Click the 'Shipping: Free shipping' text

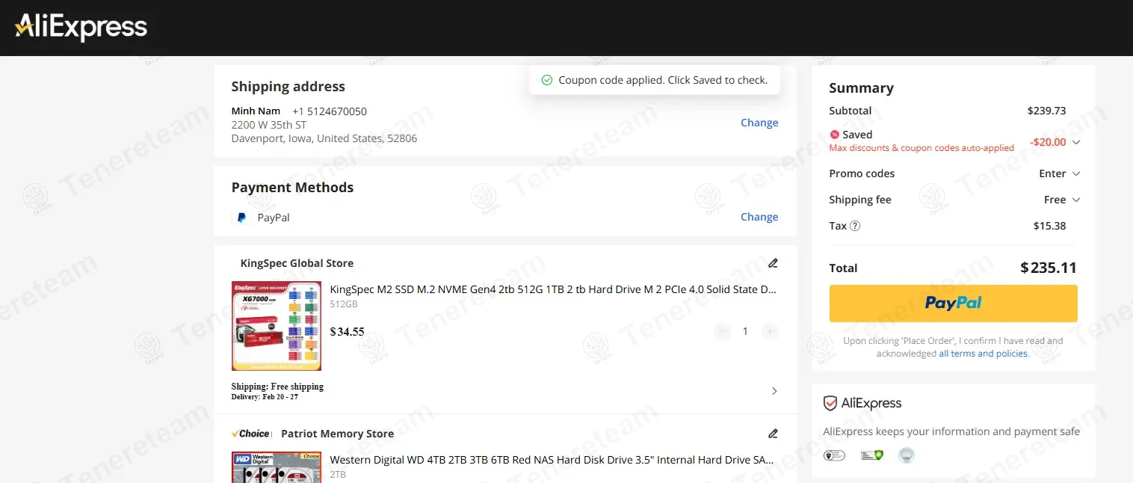(277, 387)
